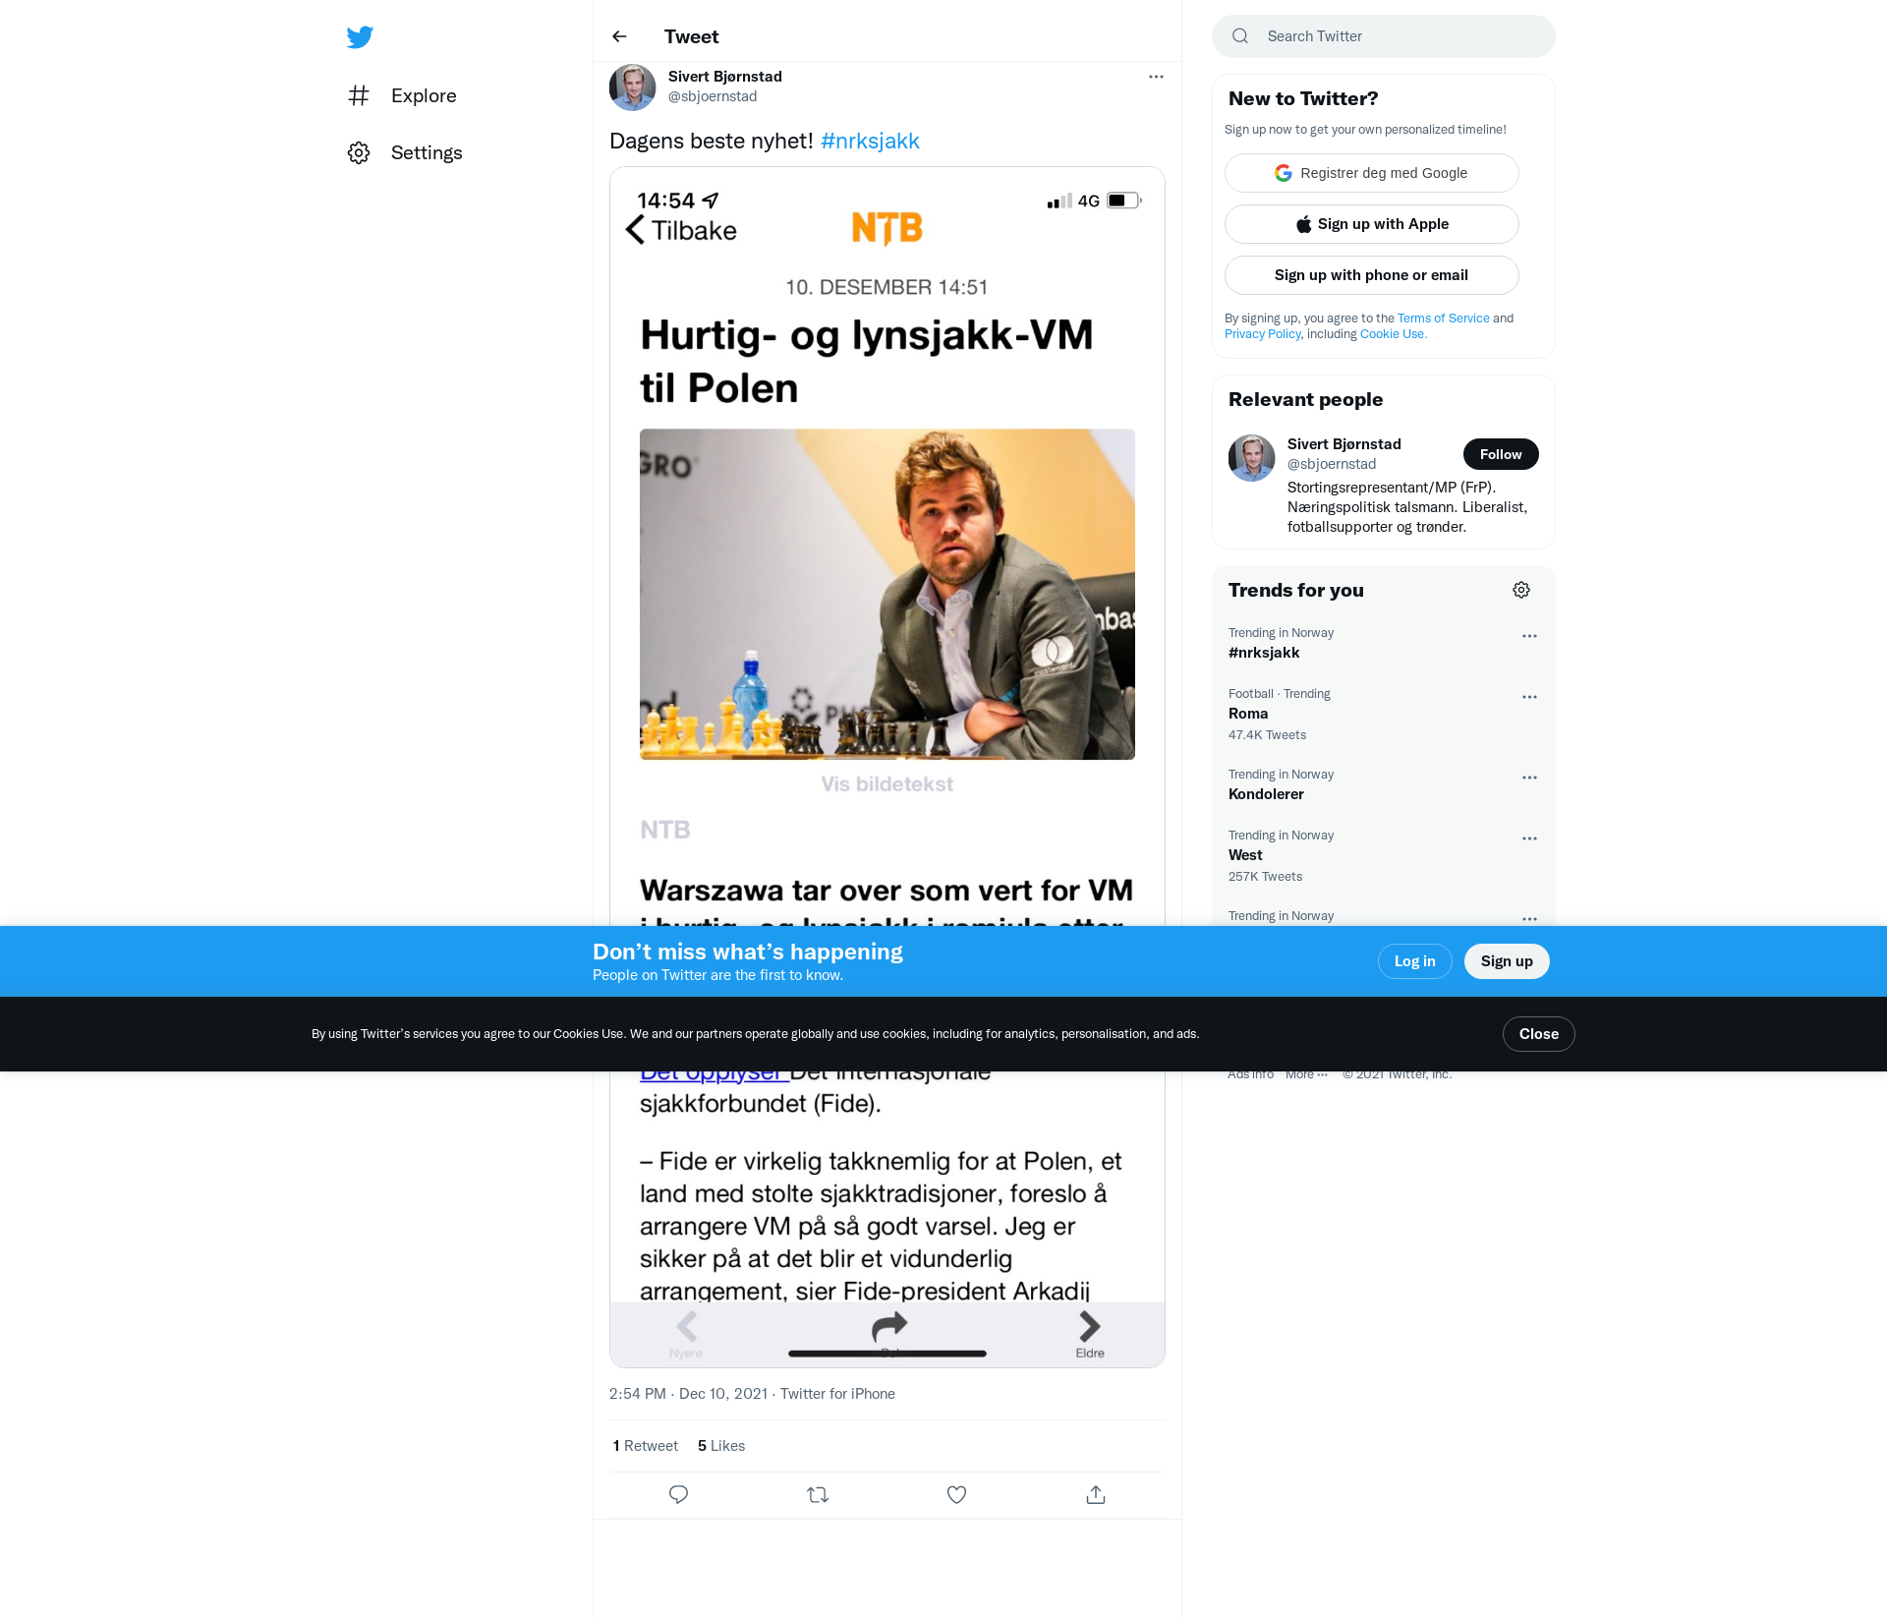Close the cookies notice banner
Screen dimensions: 1887x1618
(1538, 1034)
